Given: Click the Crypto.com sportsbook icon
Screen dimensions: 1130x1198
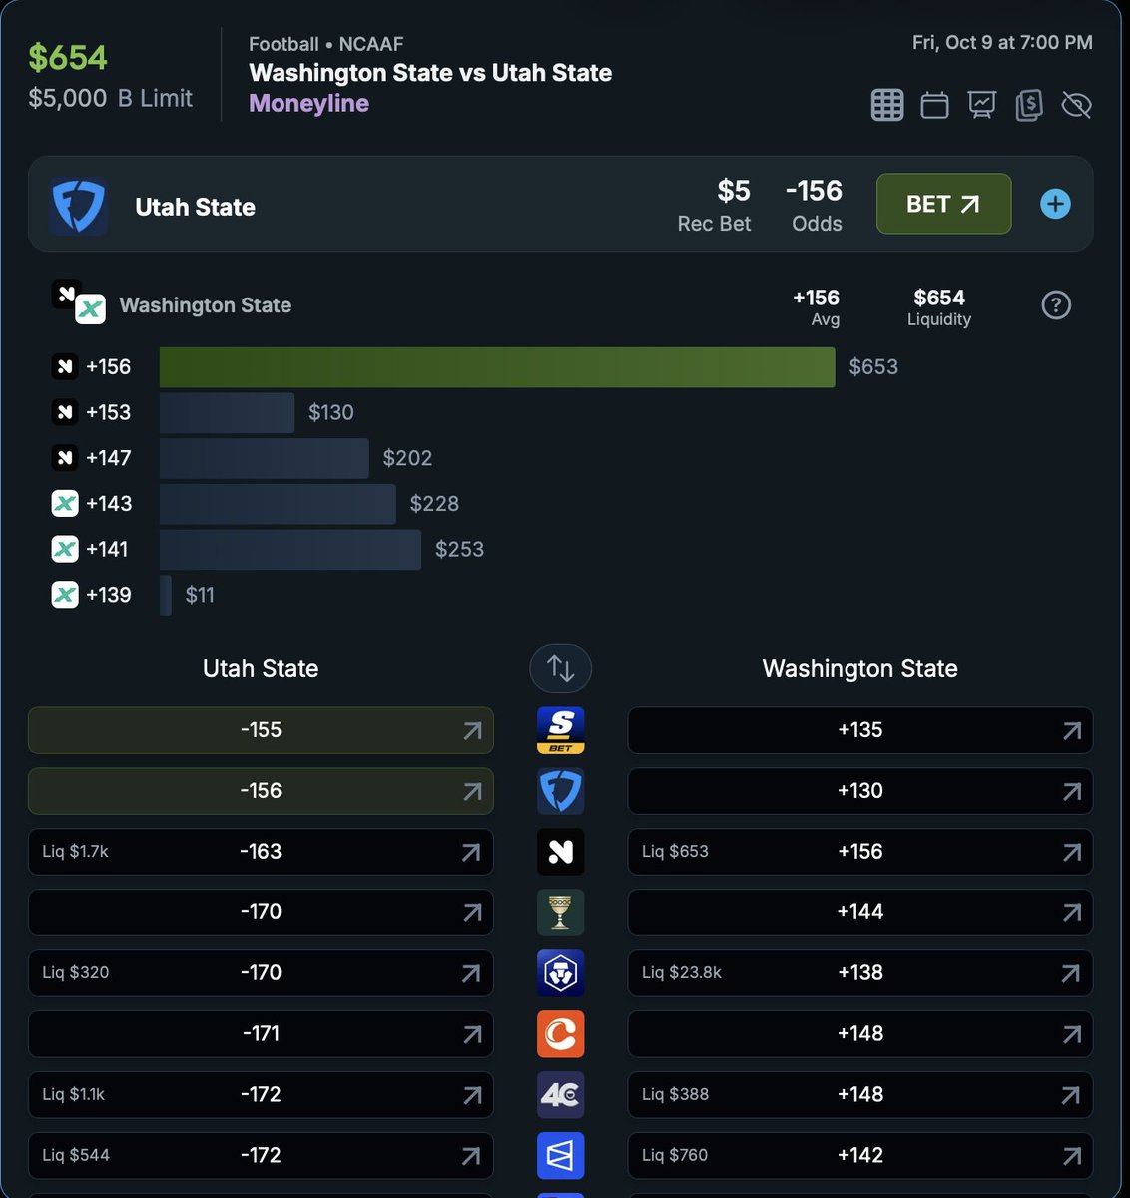Looking at the screenshot, I should click(560, 973).
